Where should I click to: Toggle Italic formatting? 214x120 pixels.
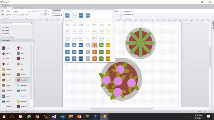click(17, 15)
